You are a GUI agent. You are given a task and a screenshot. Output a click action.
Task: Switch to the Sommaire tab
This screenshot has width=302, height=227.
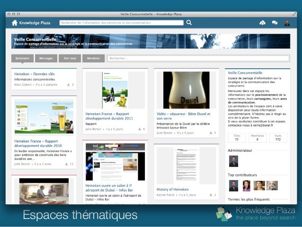(x=22, y=58)
